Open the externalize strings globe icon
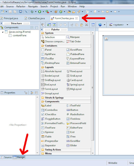 coord(100,25)
